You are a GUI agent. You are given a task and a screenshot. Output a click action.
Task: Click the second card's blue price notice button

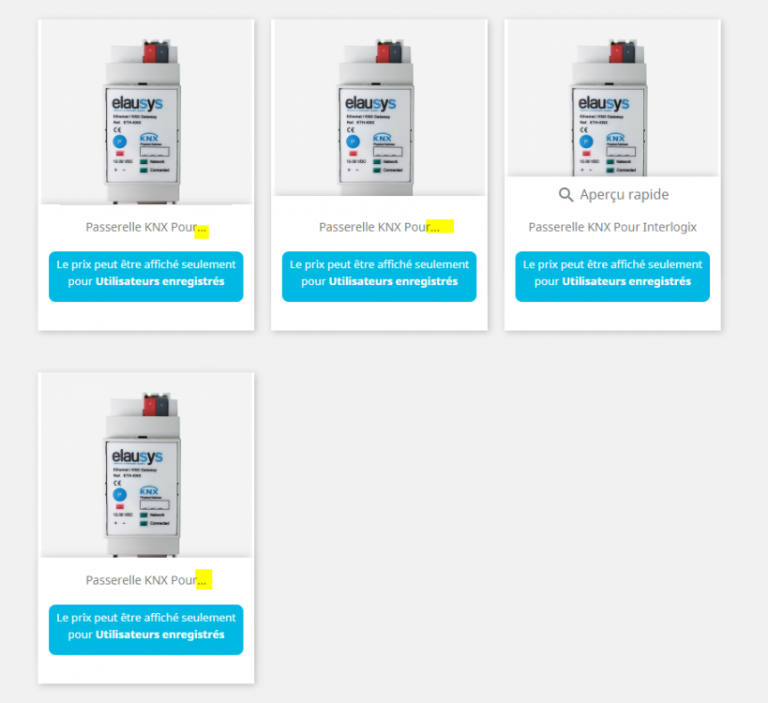coord(379,277)
